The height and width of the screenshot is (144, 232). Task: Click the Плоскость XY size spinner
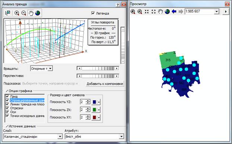pyautogui.click(x=88, y=118)
